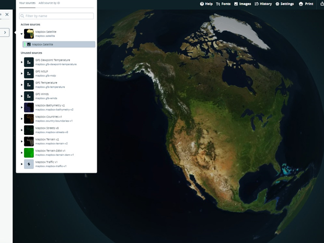Screen dimensions: 324x243
Task: Click the Mapbox Streets v8 thumbnail
Action: pyautogui.click(x=29, y=130)
